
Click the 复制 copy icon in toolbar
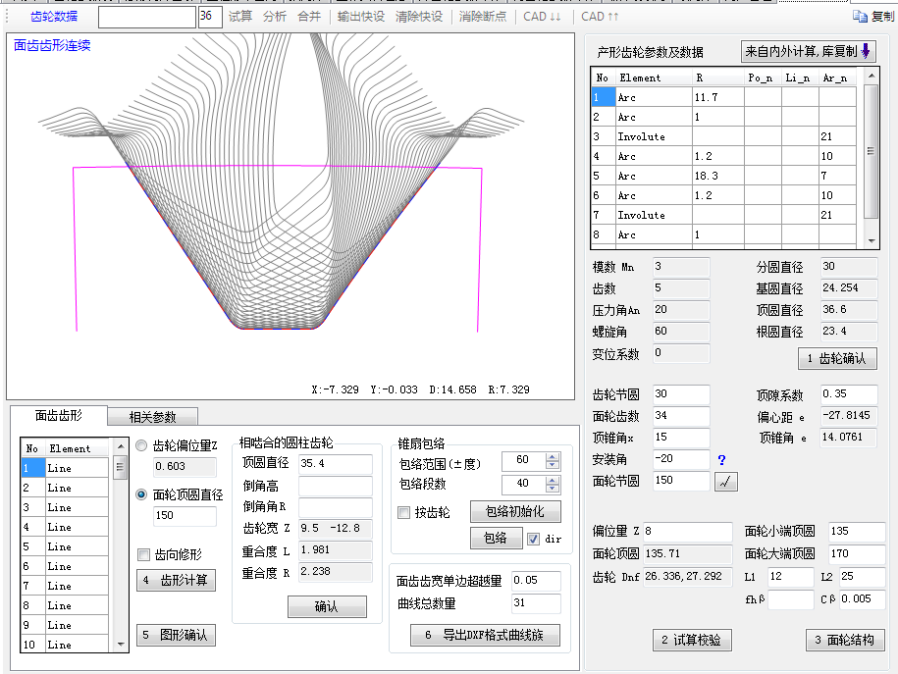873,17
